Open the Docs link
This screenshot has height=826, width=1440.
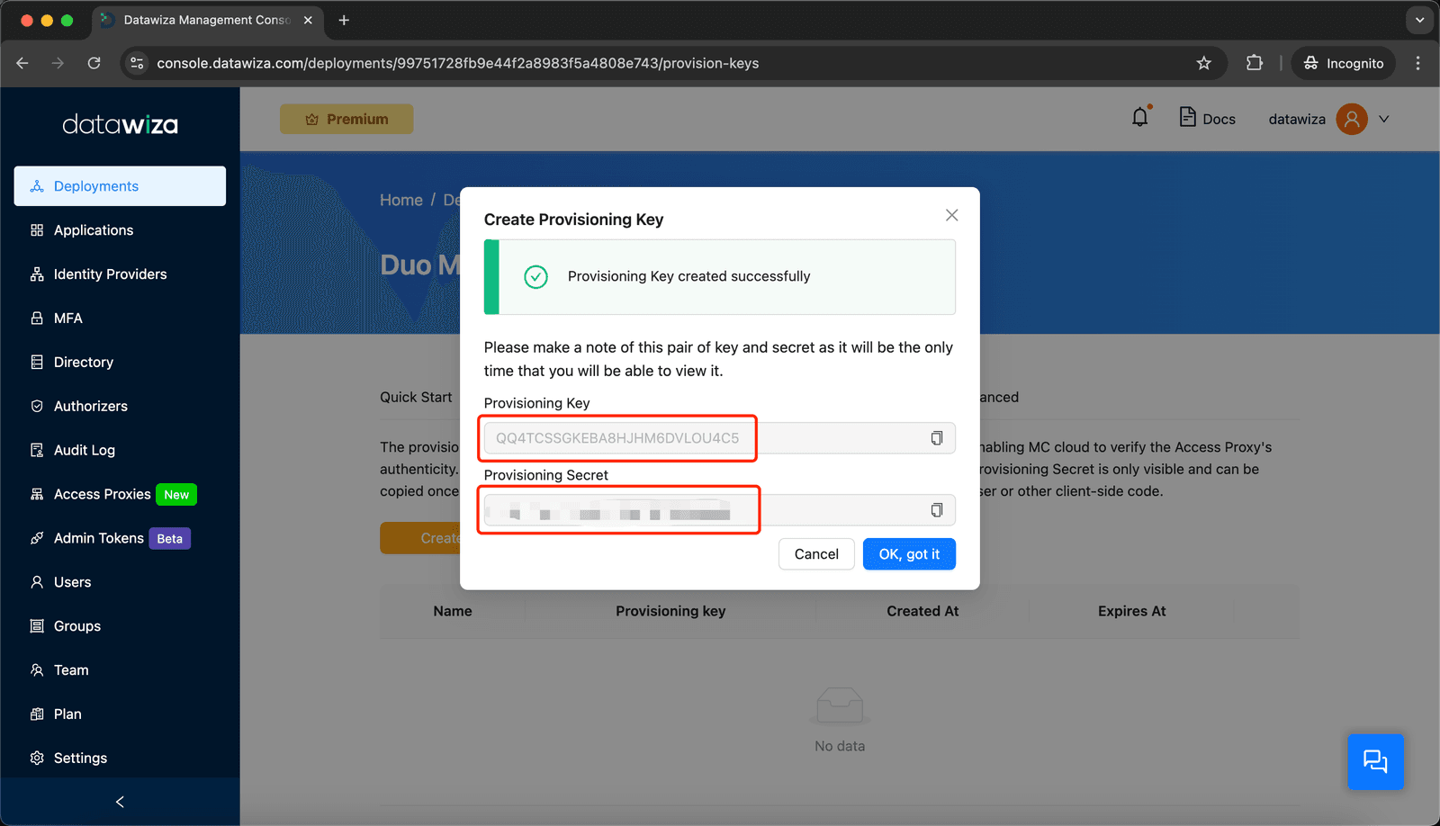coord(1208,118)
